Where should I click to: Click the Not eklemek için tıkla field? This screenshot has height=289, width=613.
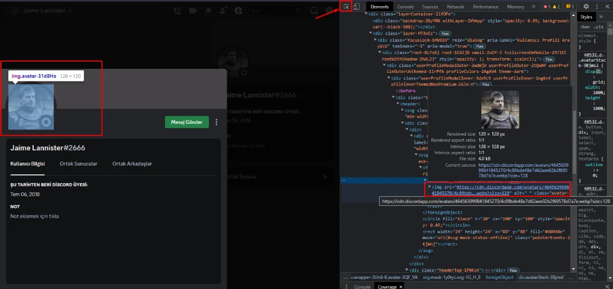tap(34, 216)
